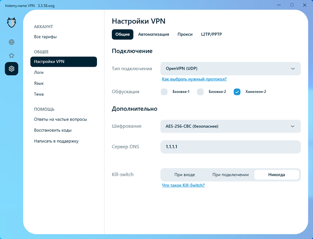Set Kill-switch to При подключении
This screenshot has width=313, height=239.
pyautogui.click(x=230, y=175)
